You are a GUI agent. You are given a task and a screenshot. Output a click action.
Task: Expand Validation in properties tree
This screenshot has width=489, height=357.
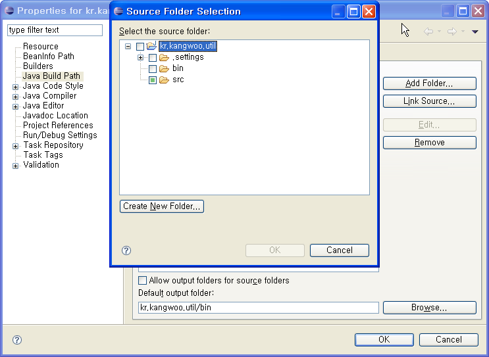[x=15, y=166]
